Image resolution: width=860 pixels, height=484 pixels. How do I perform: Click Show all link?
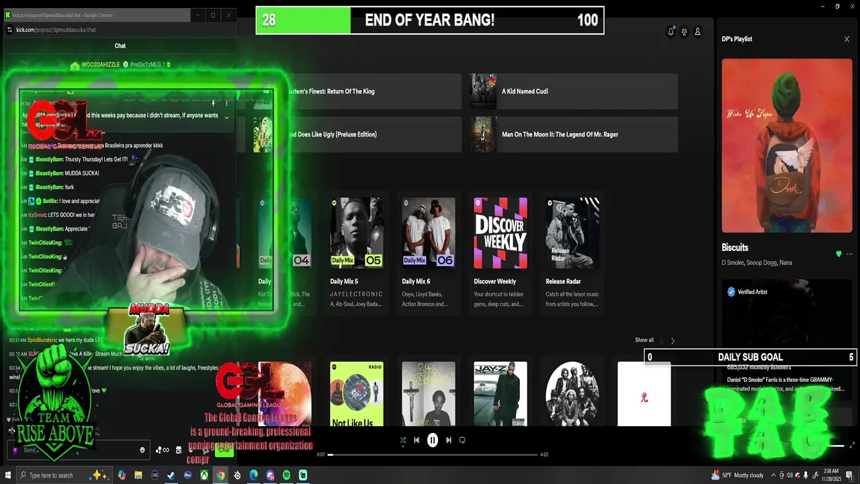[x=644, y=340]
